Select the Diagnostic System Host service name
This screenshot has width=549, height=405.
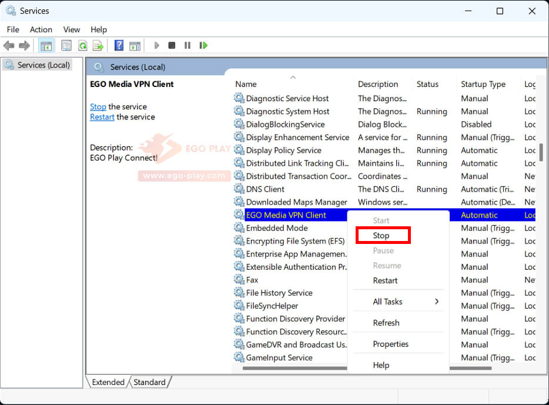287,111
